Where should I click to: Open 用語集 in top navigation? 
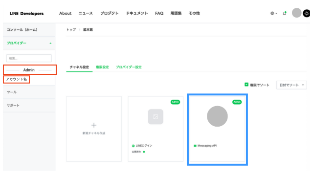(x=176, y=13)
